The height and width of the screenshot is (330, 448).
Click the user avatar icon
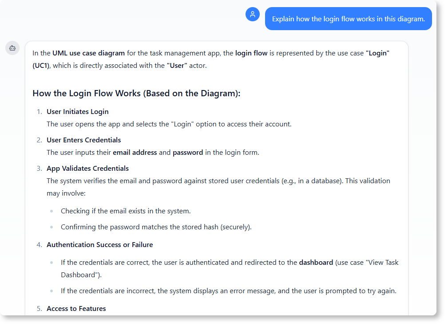point(253,14)
